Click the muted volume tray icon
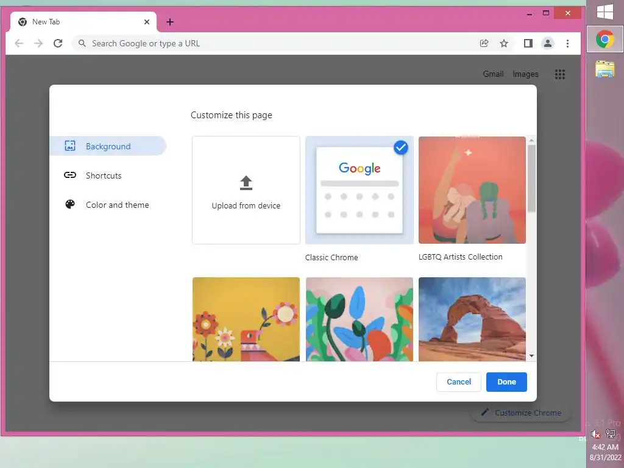The width and height of the screenshot is (624, 468). (596, 434)
